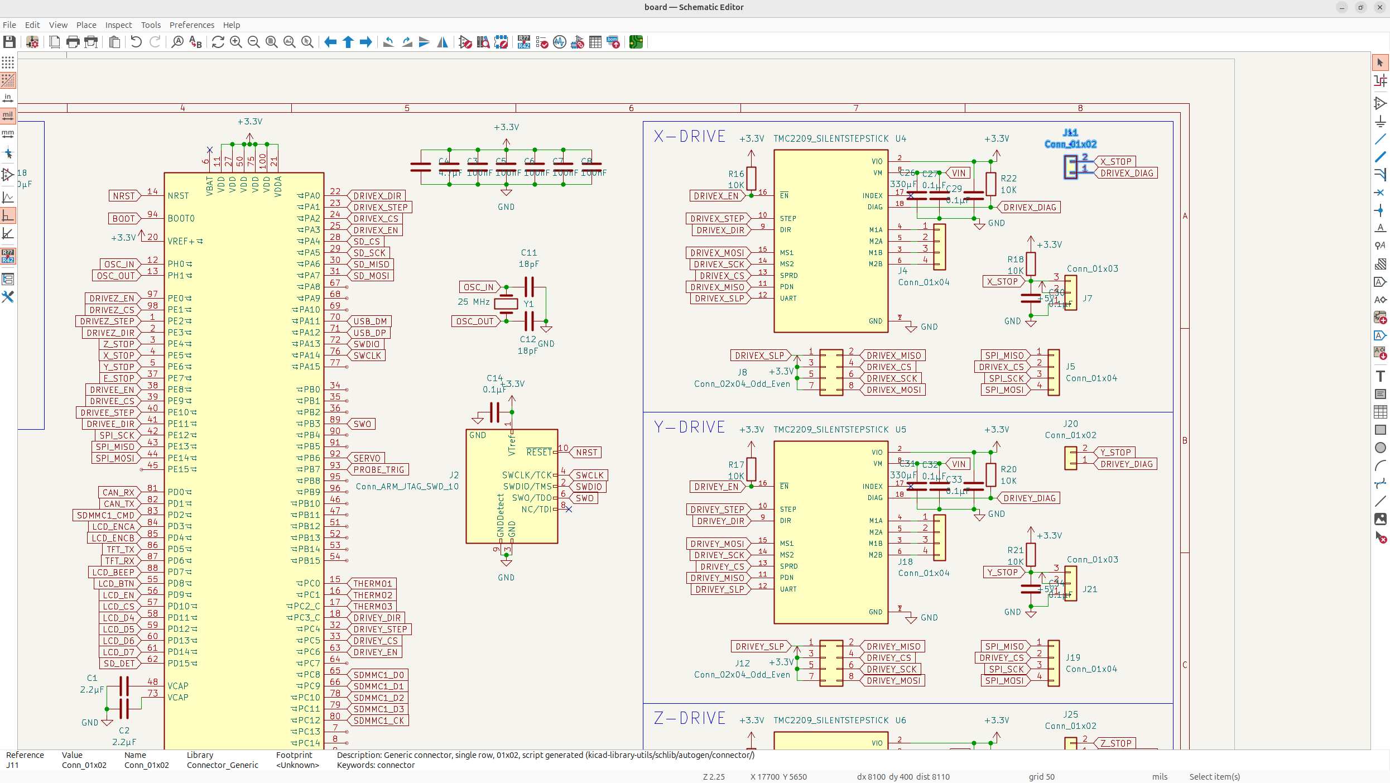Pick the add text tool (T icon)

tap(1381, 376)
